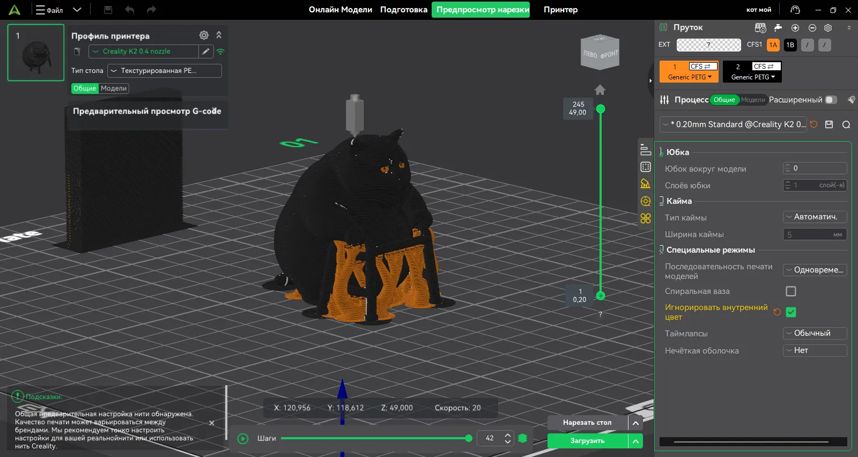This screenshot has height=457, width=858.
Task: Select Модели under printer profile
Action: [x=114, y=89]
